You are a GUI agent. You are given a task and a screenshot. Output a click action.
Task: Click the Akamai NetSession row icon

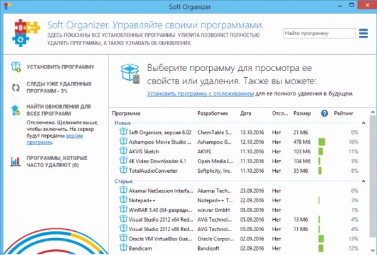coord(123,190)
